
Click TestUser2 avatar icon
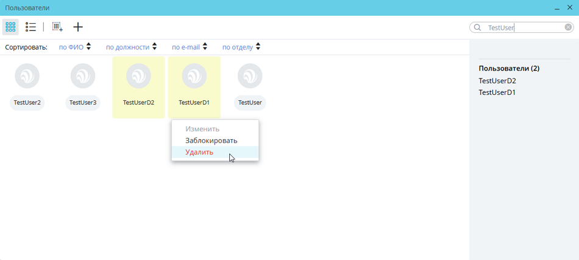click(27, 77)
